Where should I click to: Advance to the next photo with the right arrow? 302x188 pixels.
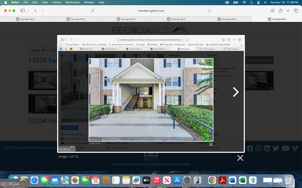coord(236,92)
